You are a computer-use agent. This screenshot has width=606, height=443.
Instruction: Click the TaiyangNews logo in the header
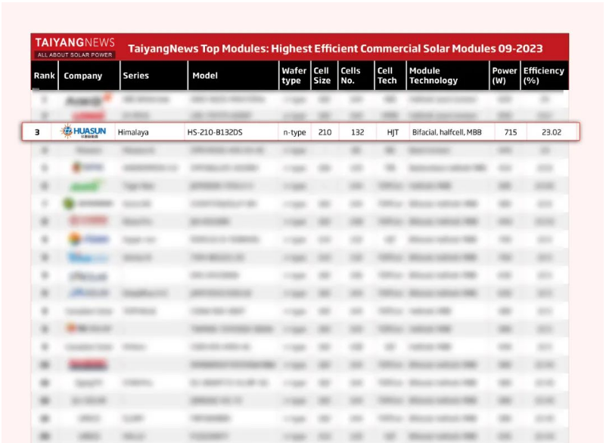tap(75, 47)
